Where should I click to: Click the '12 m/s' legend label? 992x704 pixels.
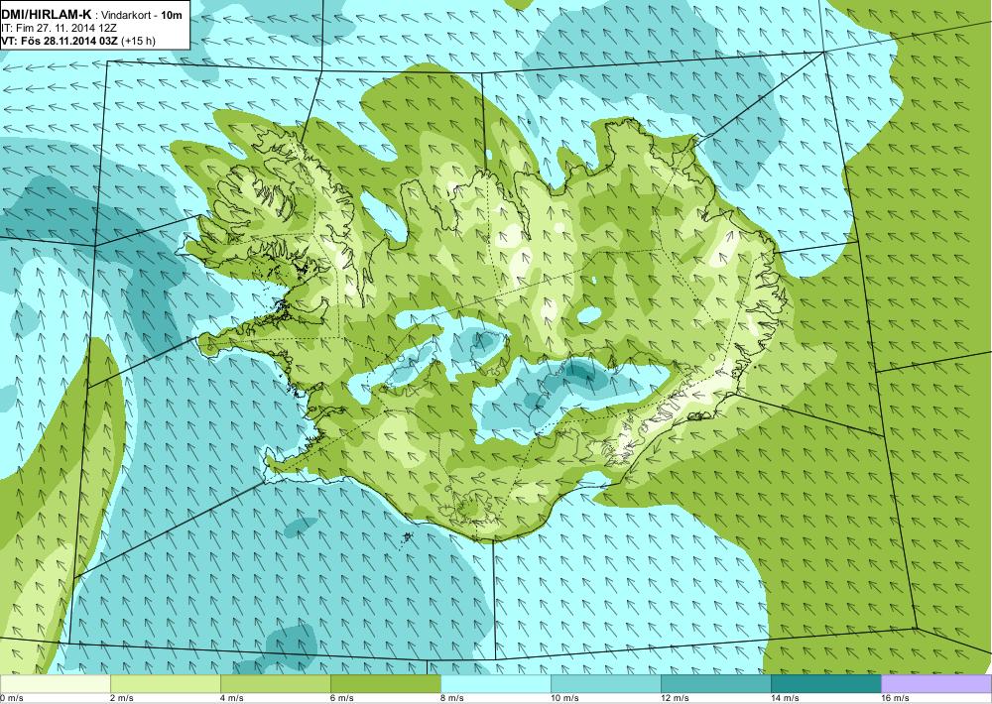[x=675, y=698]
